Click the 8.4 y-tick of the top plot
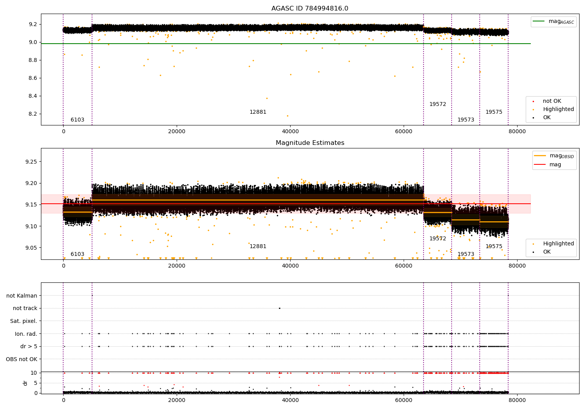 (x=33, y=96)
